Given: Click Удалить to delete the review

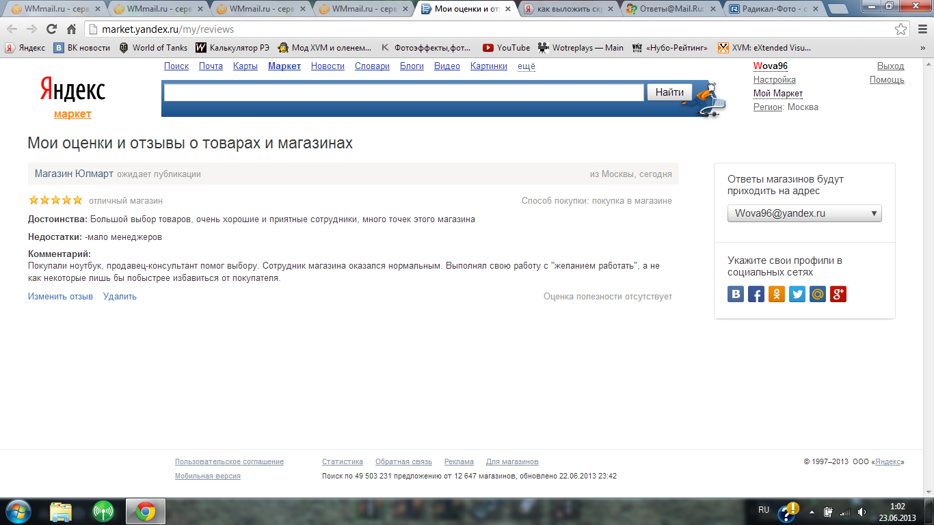Looking at the screenshot, I should coord(120,297).
